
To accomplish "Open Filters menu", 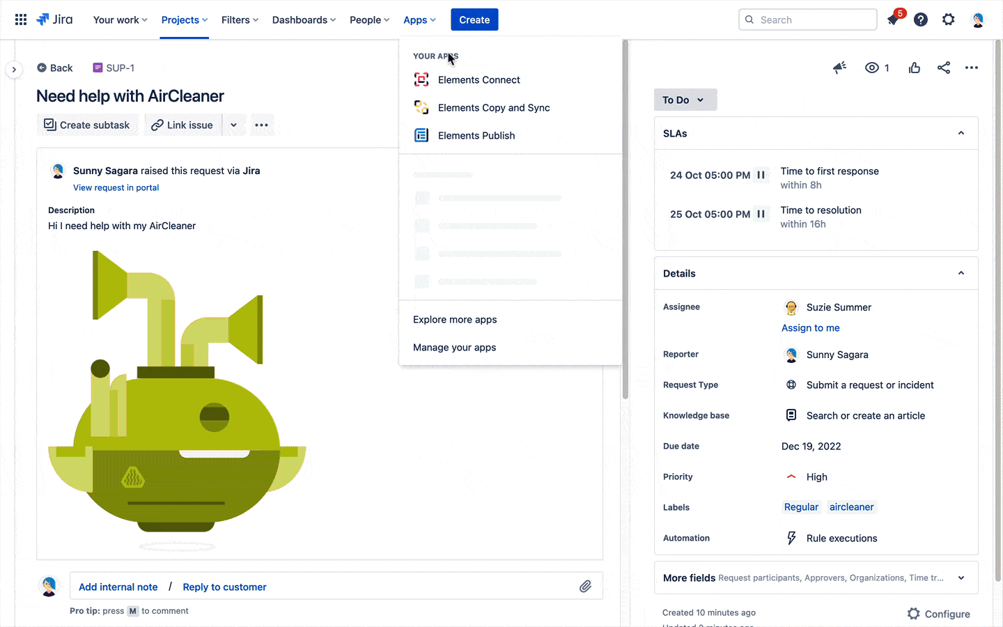I will (240, 20).
